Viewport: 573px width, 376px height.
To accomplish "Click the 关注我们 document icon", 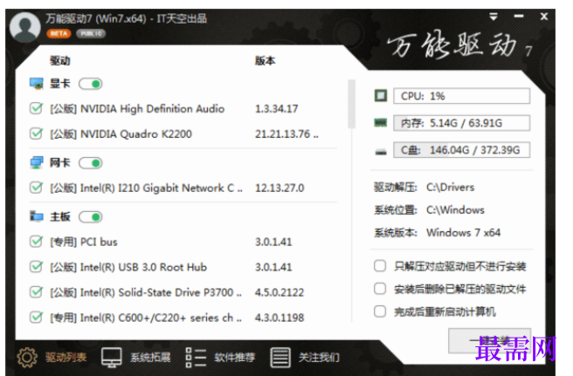I will pos(280,357).
